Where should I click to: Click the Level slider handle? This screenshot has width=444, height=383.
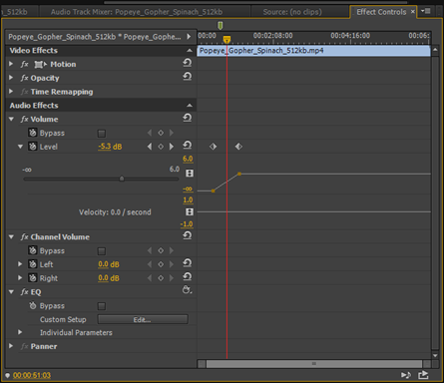[x=122, y=179]
